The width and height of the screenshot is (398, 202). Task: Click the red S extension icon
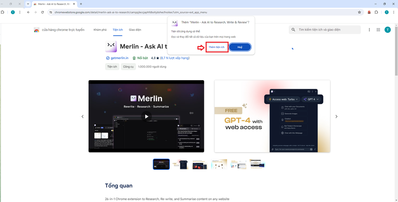click(x=369, y=12)
